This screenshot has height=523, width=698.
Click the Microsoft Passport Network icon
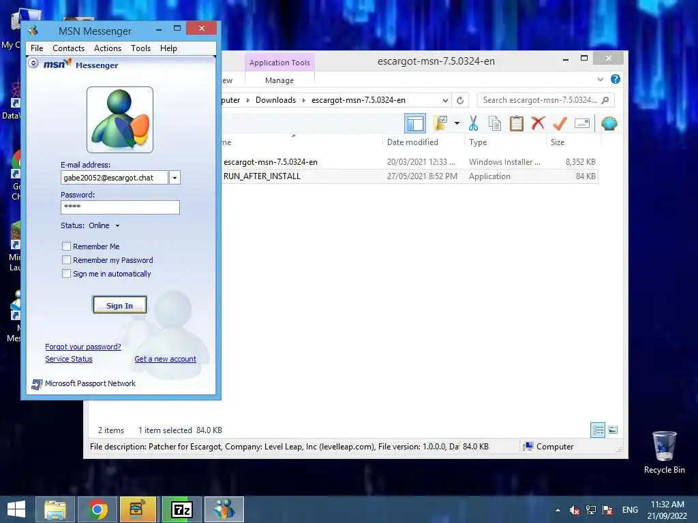(x=37, y=384)
